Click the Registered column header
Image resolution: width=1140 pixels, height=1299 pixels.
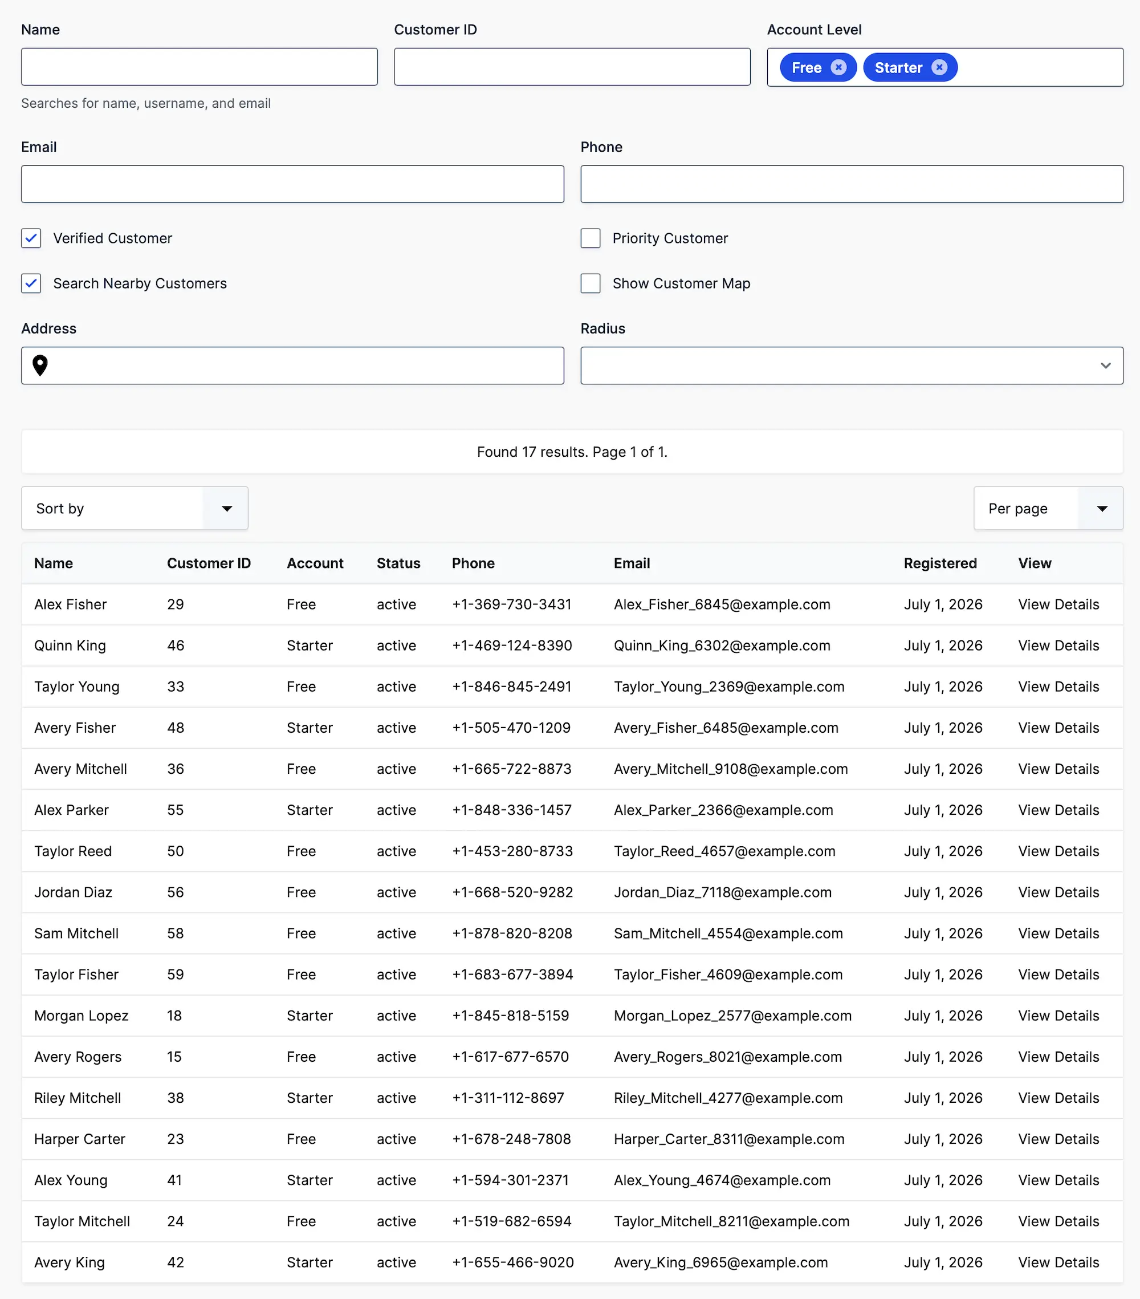click(x=940, y=563)
